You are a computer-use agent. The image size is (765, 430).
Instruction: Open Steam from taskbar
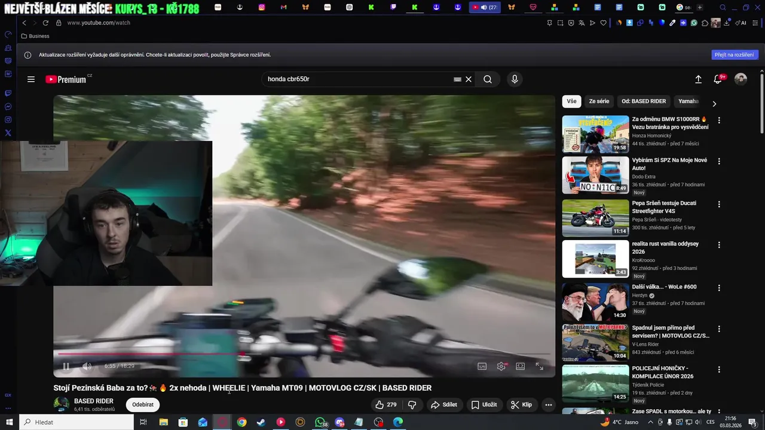click(x=261, y=422)
